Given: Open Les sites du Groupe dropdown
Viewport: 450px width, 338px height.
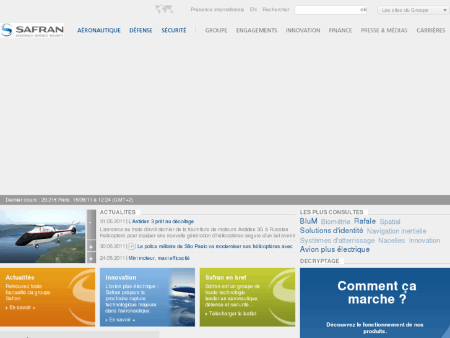Looking at the screenshot, I should tap(413, 10).
